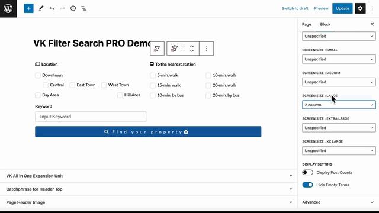Image resolution: width=379 pixels, height=213 pixels.
Task: Open the Screen Size XX Large dropdown
Action: tap(339, 151)
